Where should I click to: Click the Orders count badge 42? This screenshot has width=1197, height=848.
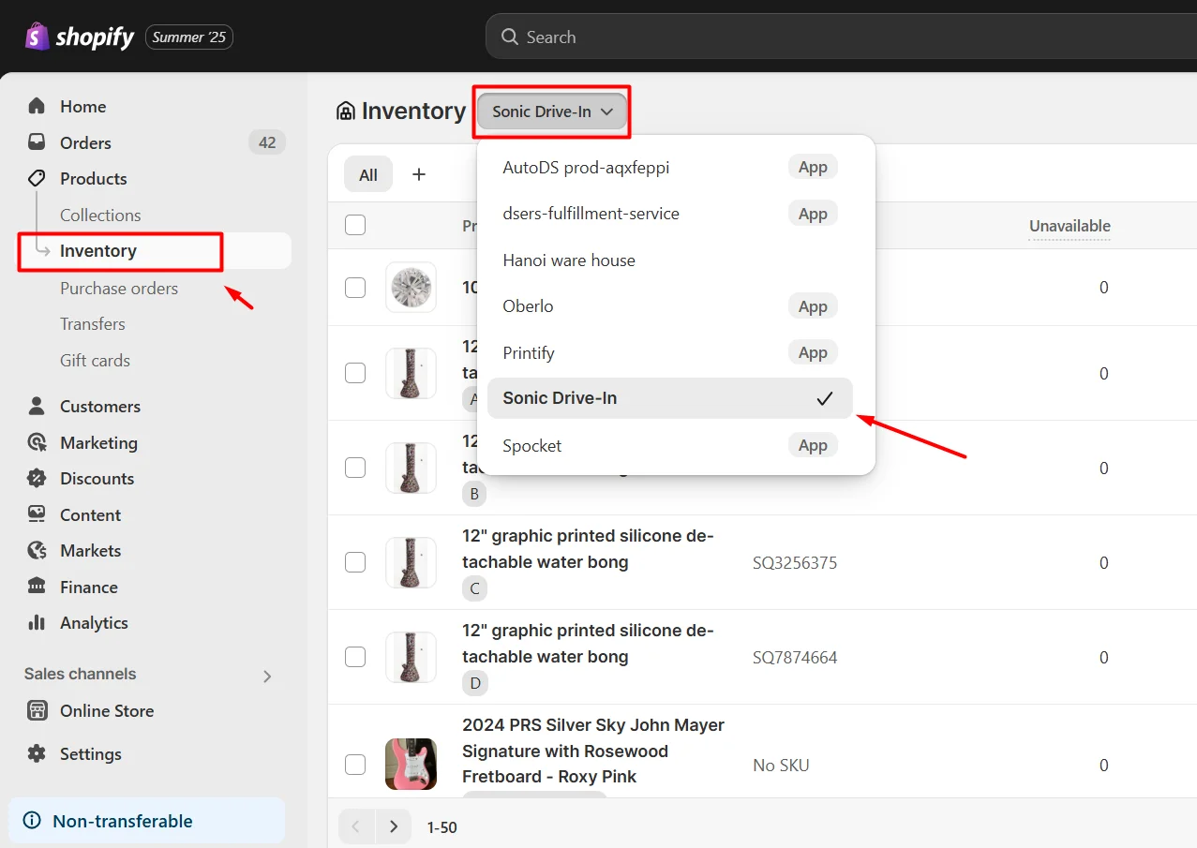click(x=267, y=142)
